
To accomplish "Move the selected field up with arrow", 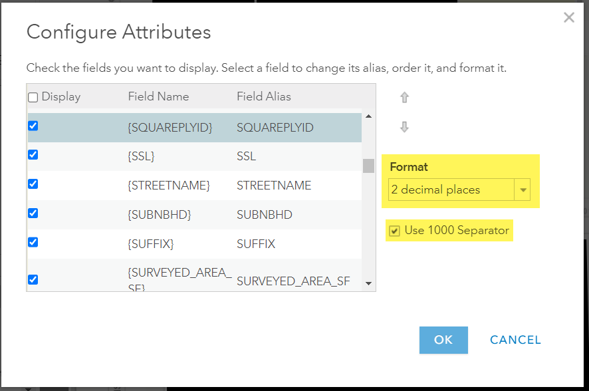I will pyautogui.click(x=404, y=97).
